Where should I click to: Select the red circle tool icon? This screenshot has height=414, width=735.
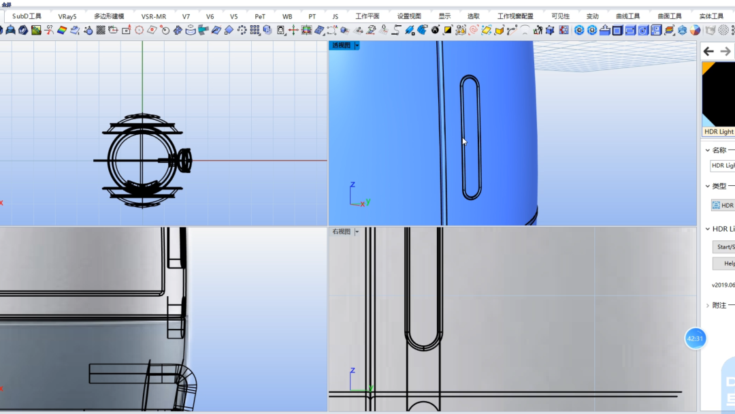coord(139,31)
